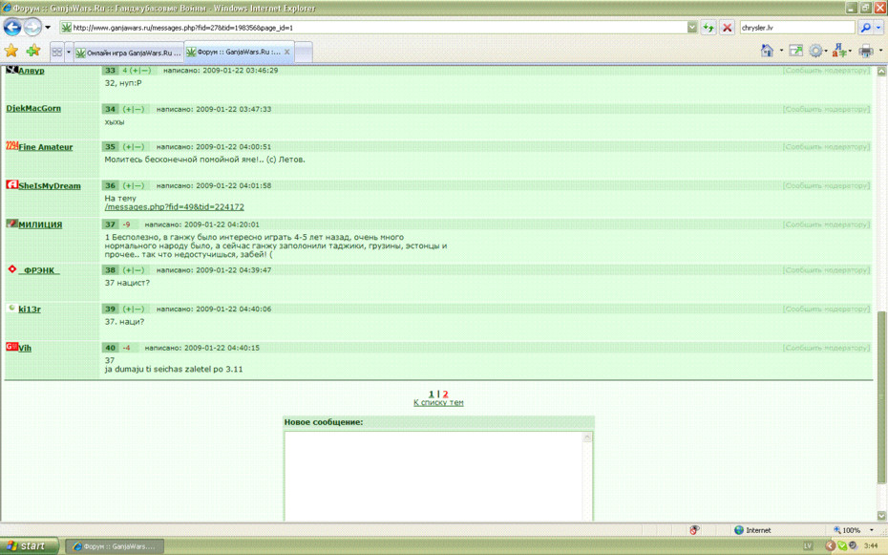Click the icon beside МИЛИЦИЯ
The height and width of the screenshot is (555, 888).
11,224
